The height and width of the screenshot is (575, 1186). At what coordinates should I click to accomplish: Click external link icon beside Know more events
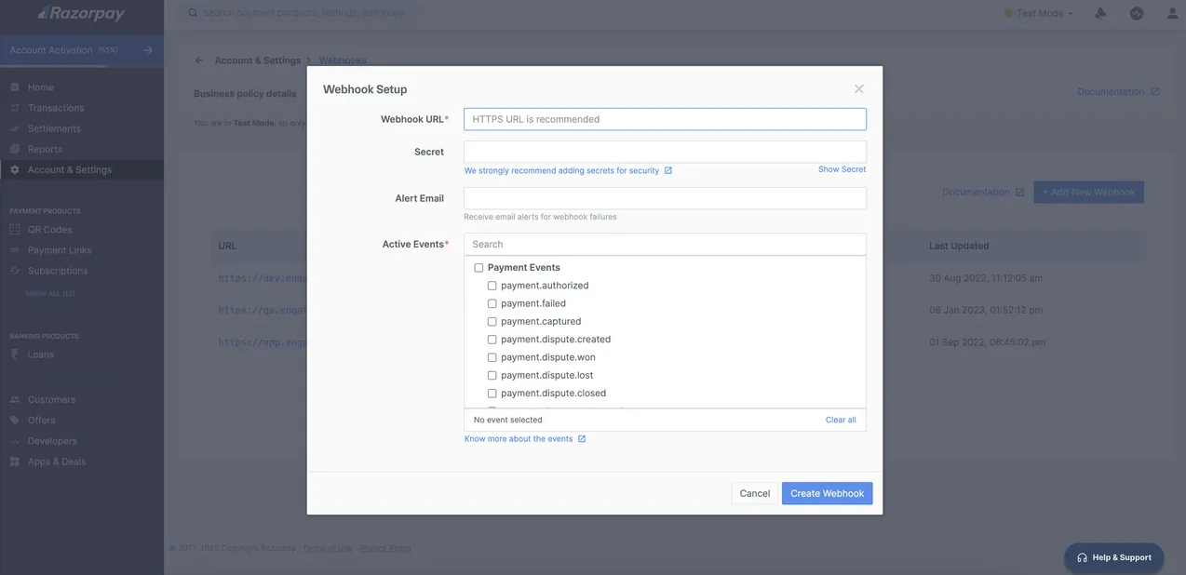(582, 439)
